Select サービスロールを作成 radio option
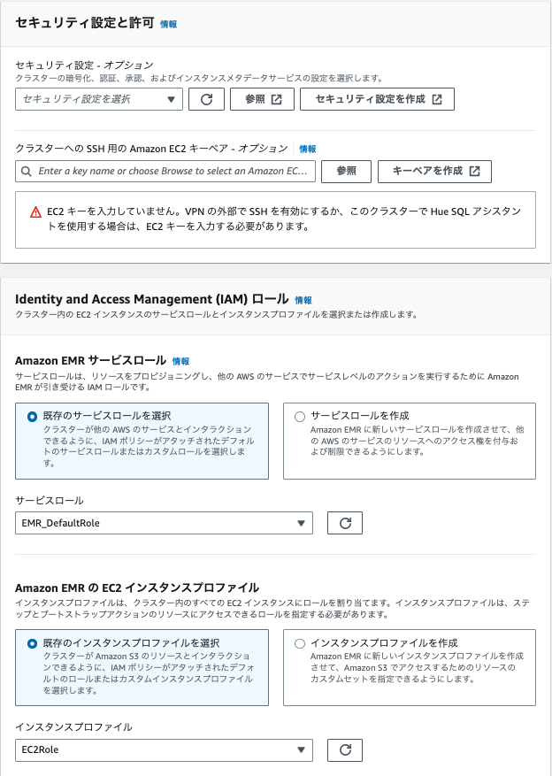This screenshot has height=776, width=552. (300, 417)
